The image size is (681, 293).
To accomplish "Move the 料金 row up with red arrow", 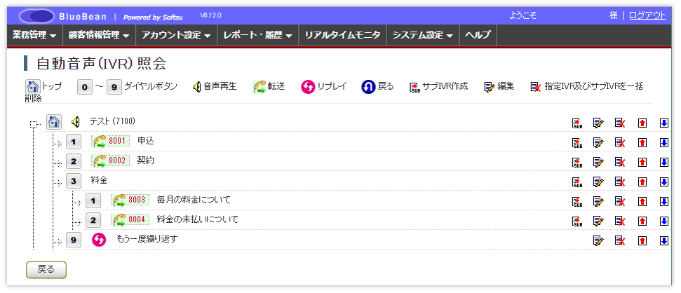I will coord(642,182).
